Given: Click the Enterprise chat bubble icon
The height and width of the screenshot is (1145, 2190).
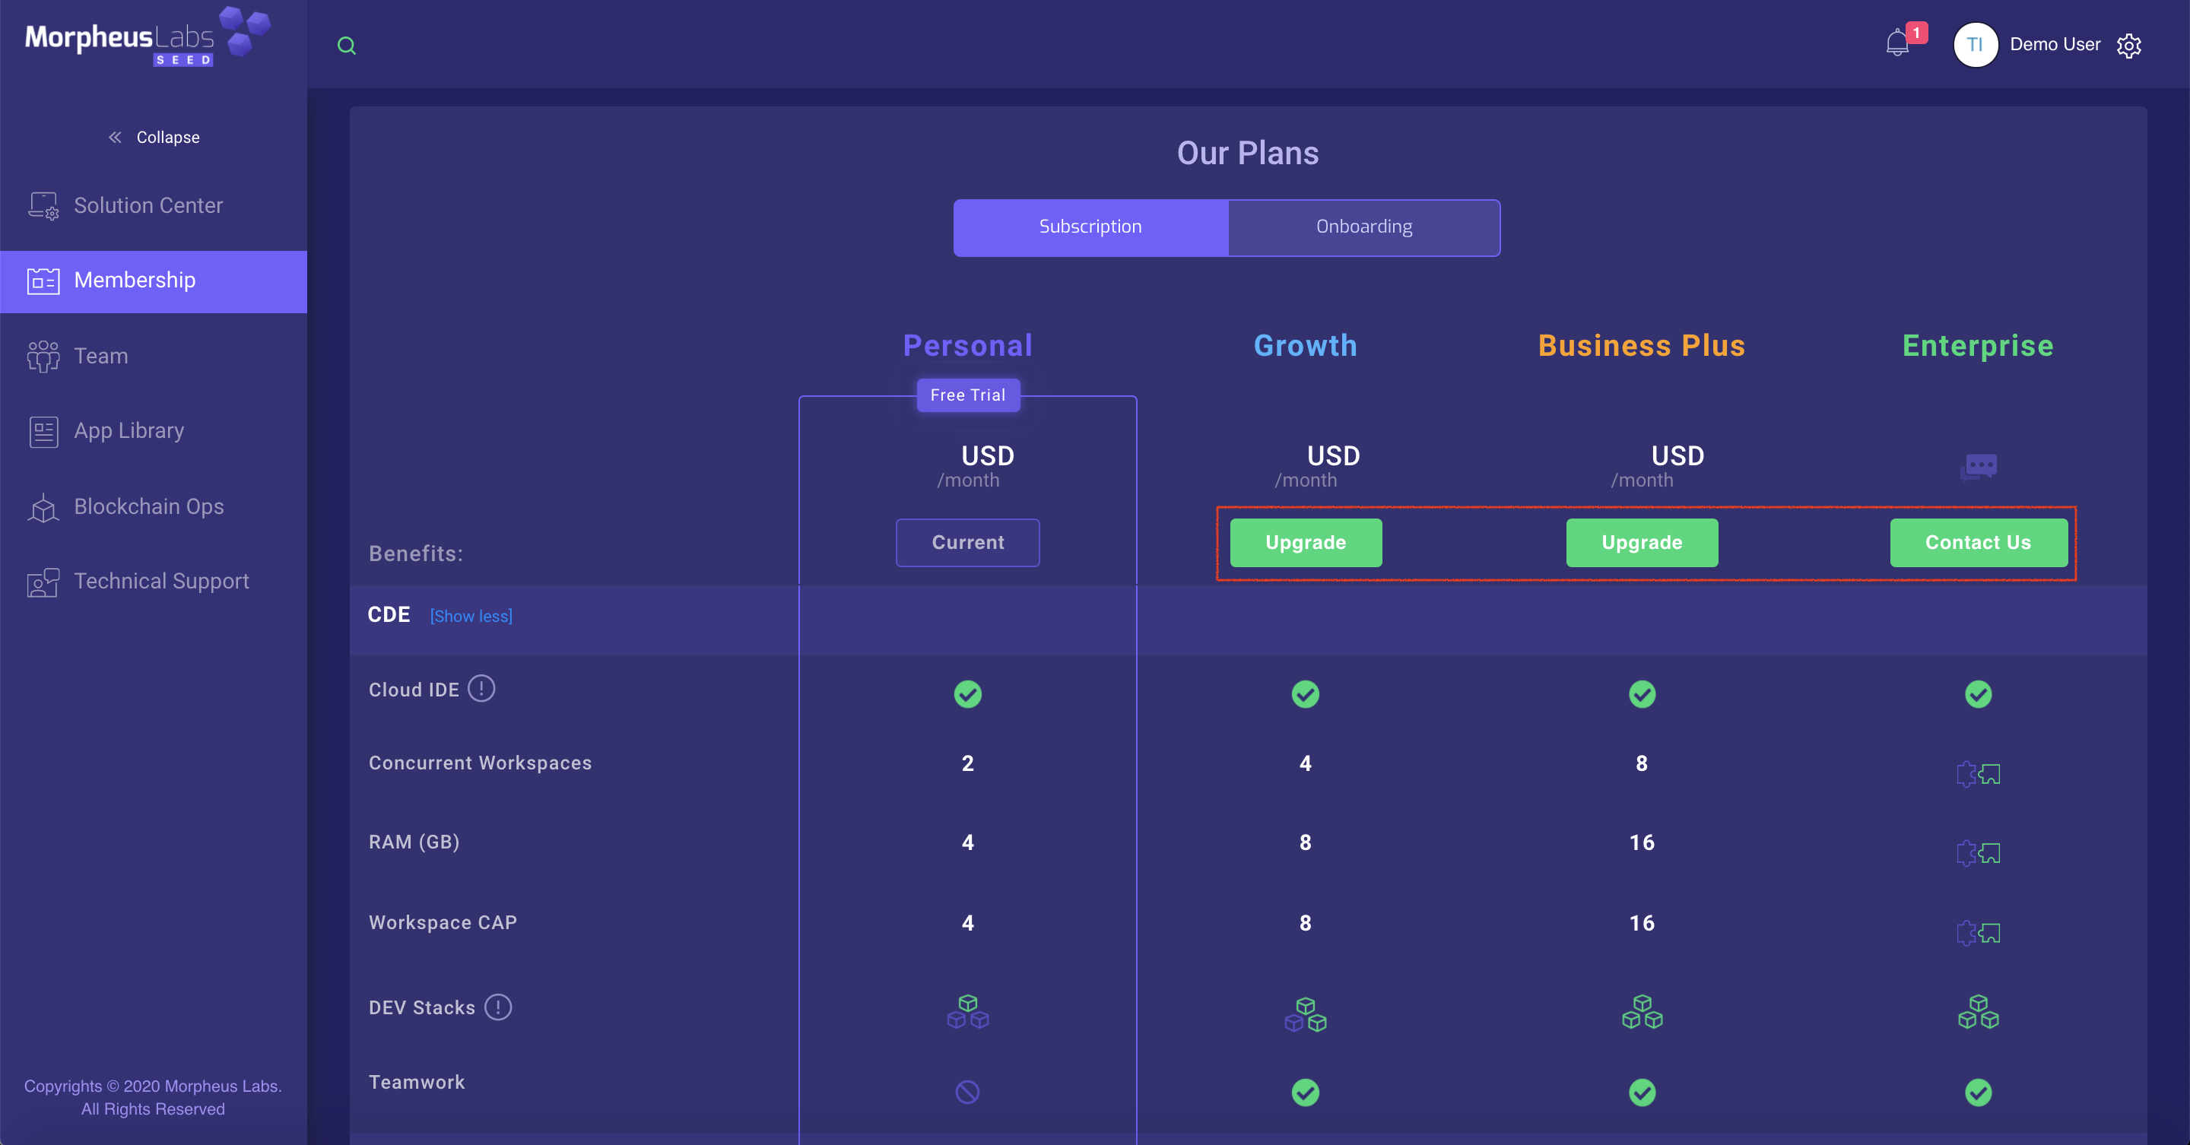Looking at the screenshot, I should 1979,467.
